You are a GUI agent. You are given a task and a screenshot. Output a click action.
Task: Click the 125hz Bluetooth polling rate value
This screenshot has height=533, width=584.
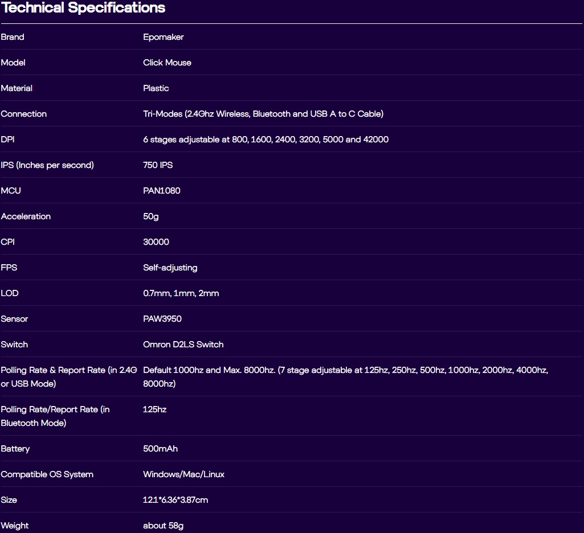(x=155, y=409)
